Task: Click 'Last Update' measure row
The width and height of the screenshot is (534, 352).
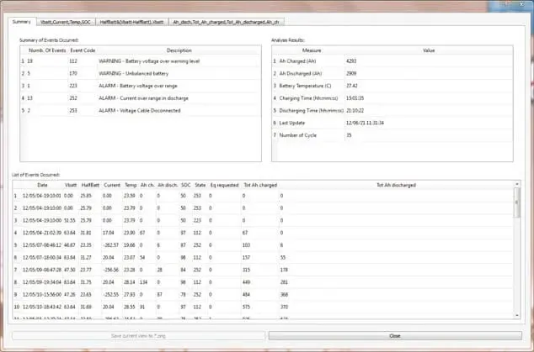Action: point(392,123)
